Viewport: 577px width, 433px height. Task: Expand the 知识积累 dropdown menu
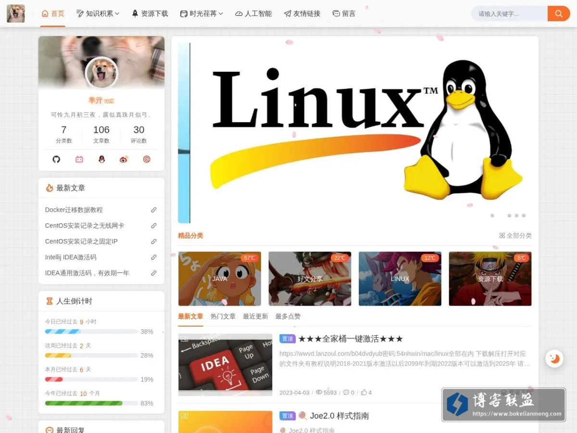[x=98, y=13]
